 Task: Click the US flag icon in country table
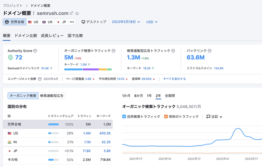point(9,133)
